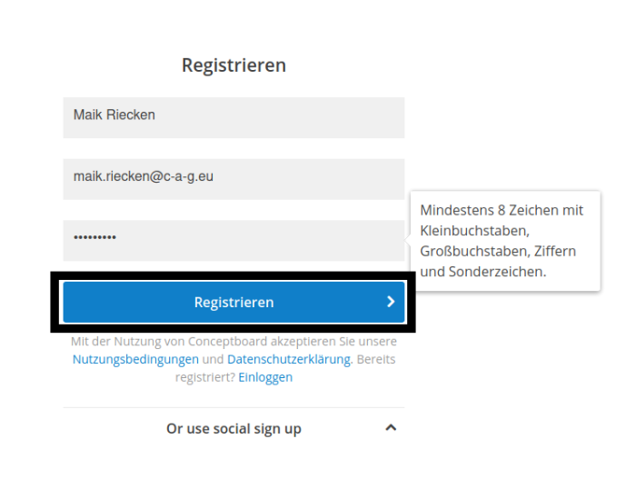Click the word Sonderzeichen in the tooltip
Viewport: 636px width, 489px height.
[x=497, y=272]
